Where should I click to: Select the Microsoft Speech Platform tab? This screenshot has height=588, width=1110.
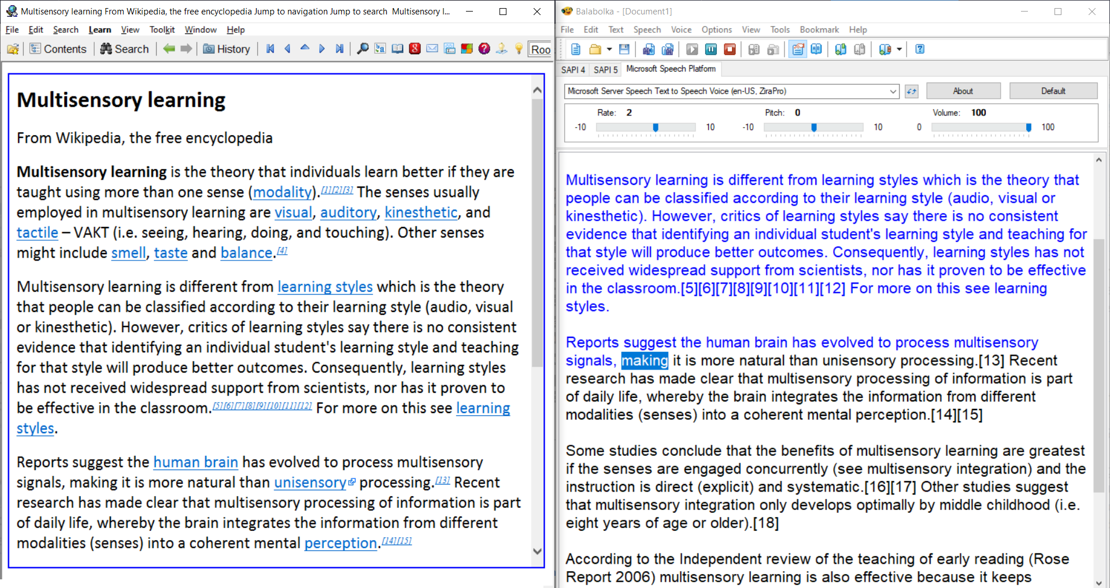(x=671, y=69)
